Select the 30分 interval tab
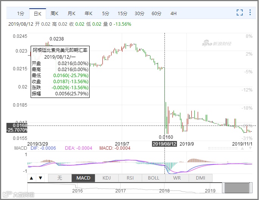The image size is (259, 200). [x=140, y=13]
